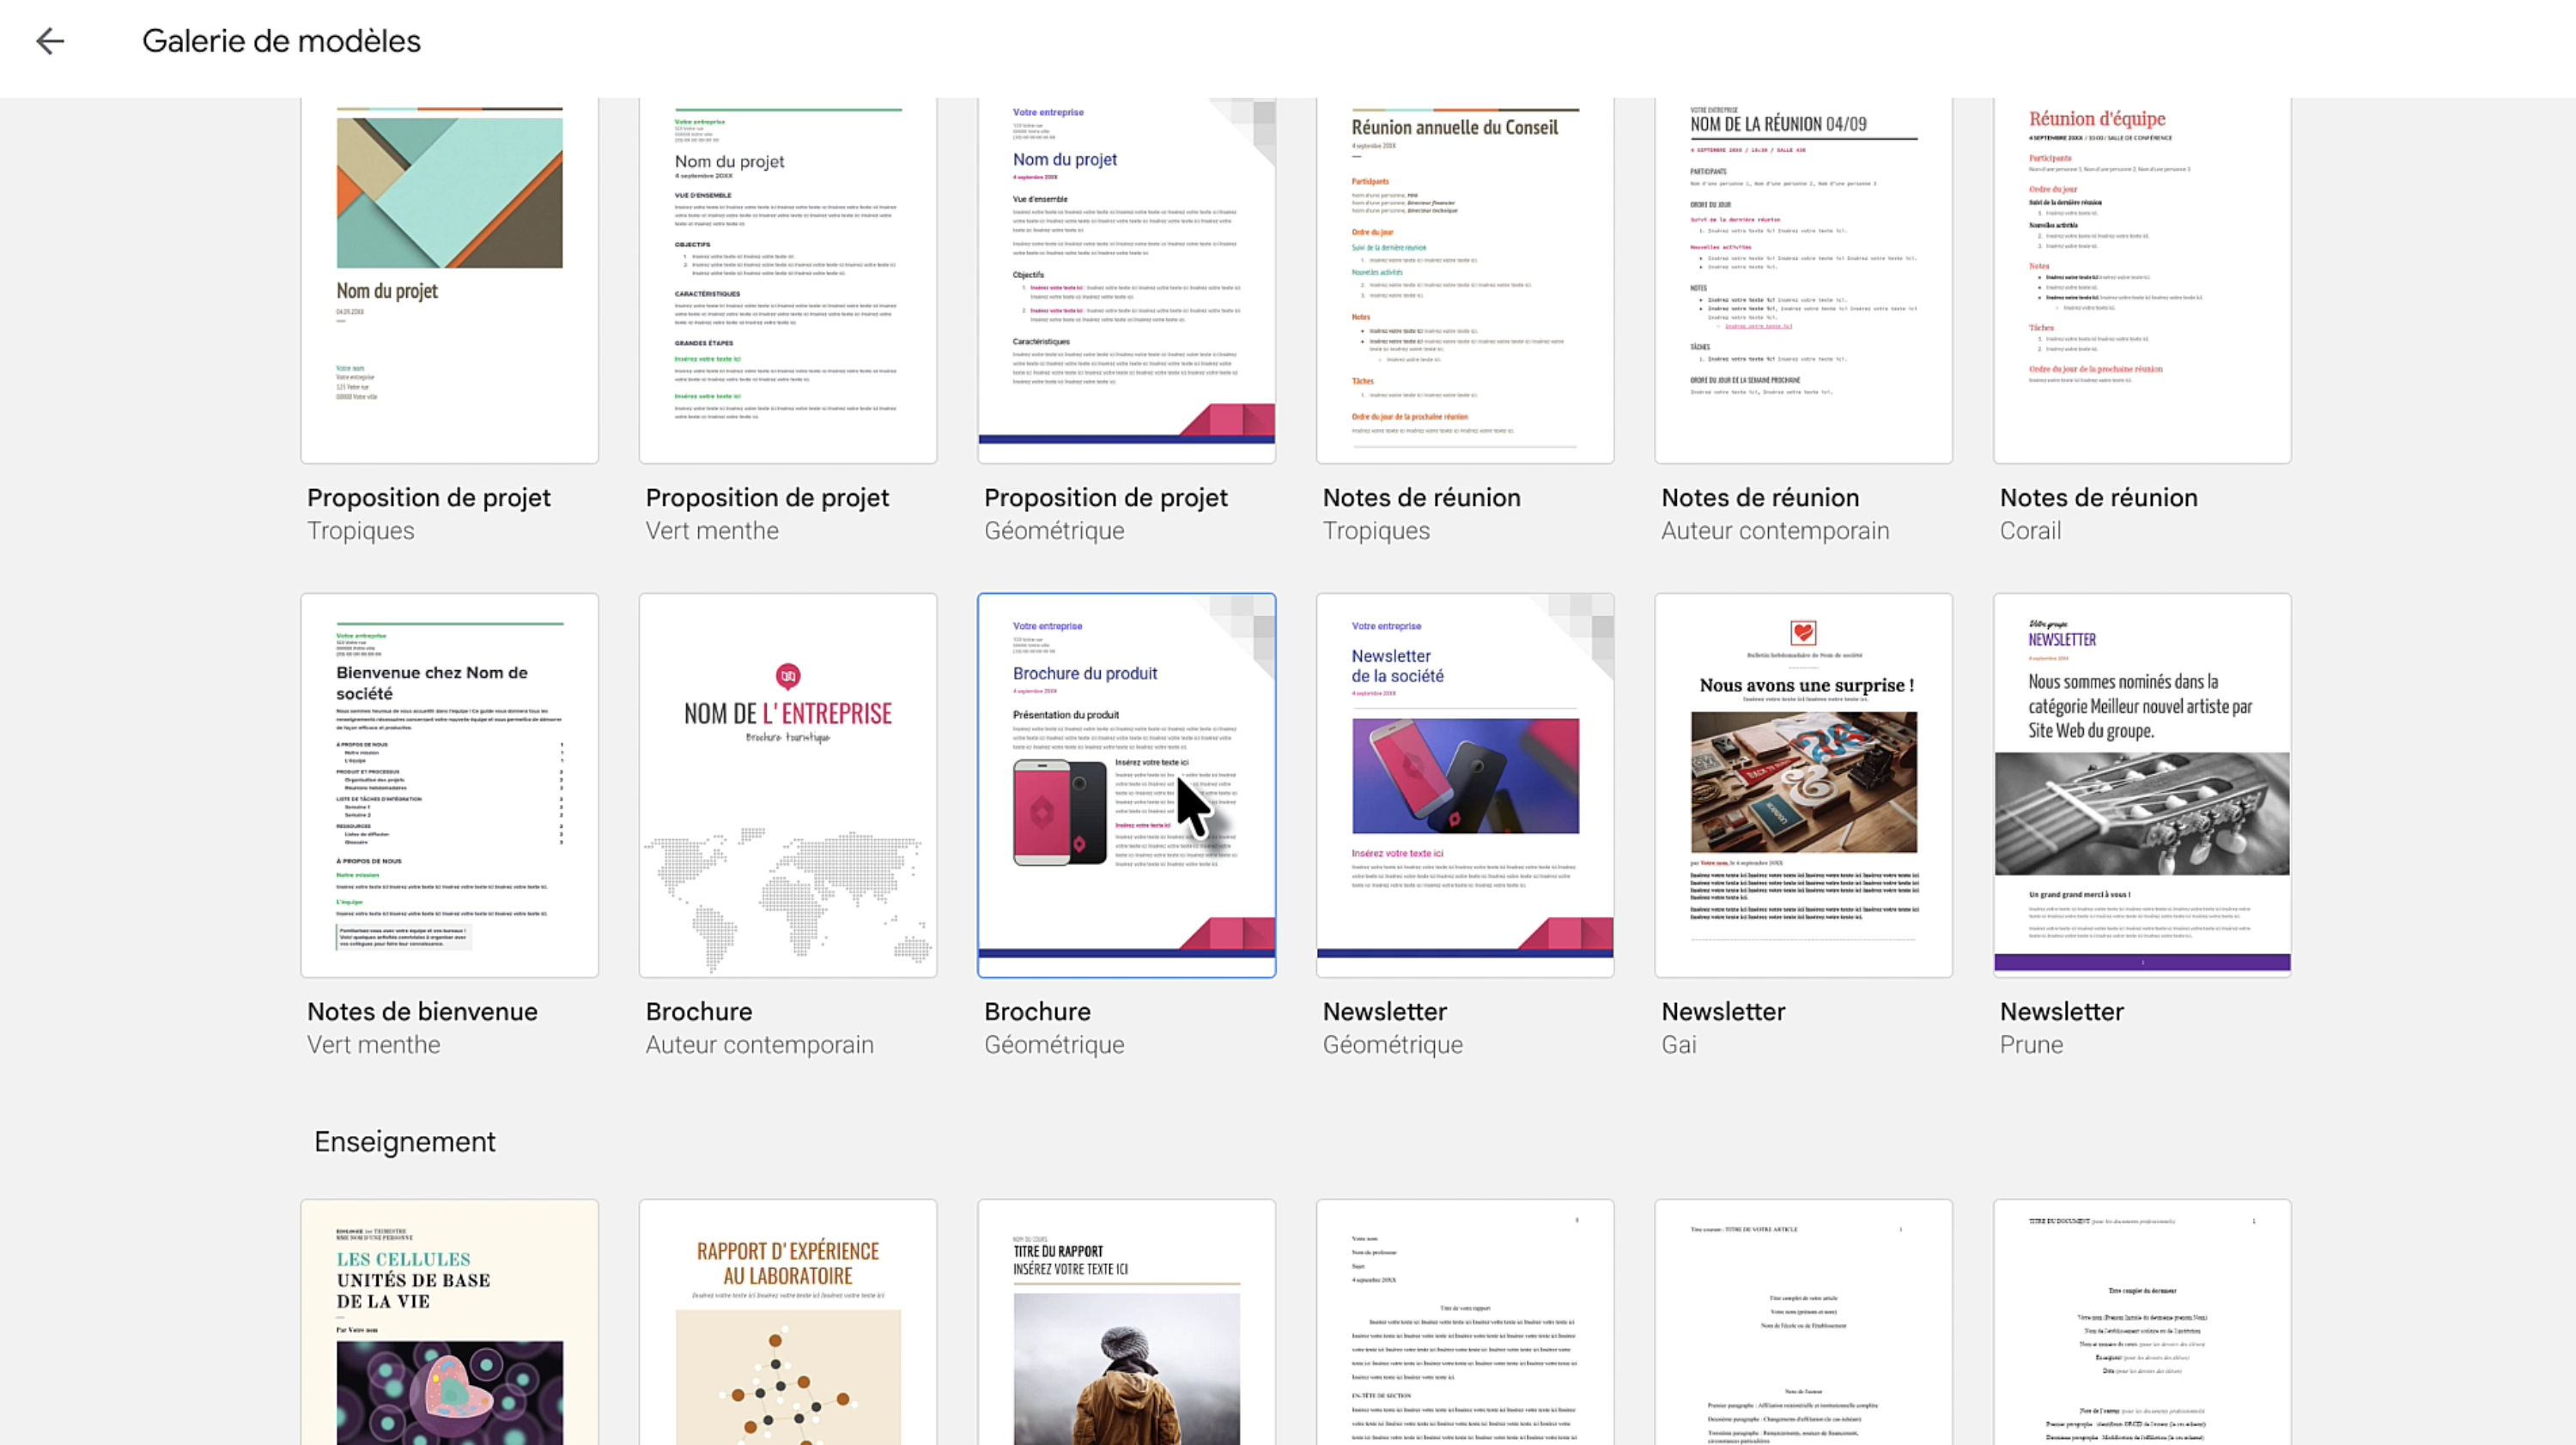
Task: Select Brochure Auteur contemporain world map template
Action: point(787,784)
